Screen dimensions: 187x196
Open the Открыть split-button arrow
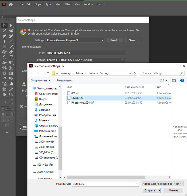(x=159, y=190)
